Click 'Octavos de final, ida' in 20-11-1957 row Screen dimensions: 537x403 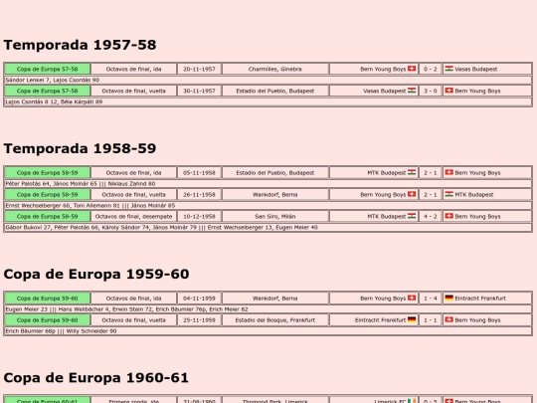[133, 69]
